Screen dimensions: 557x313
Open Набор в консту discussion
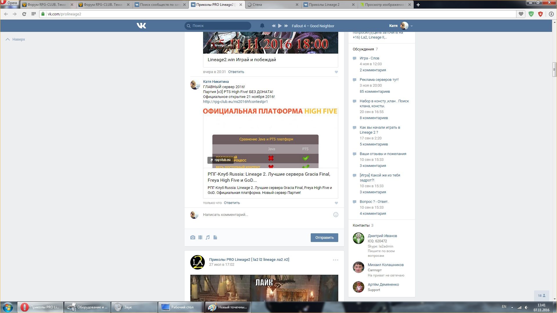click(x=384, y=103)
